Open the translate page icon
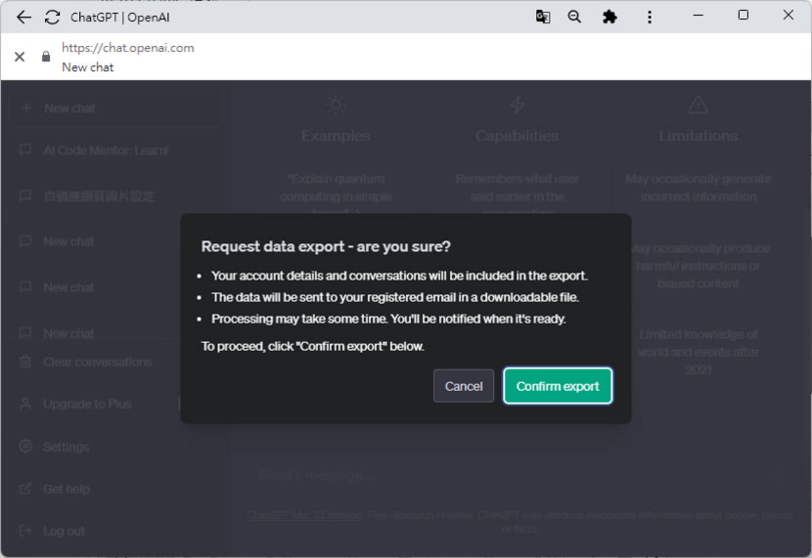 point(543,17)
